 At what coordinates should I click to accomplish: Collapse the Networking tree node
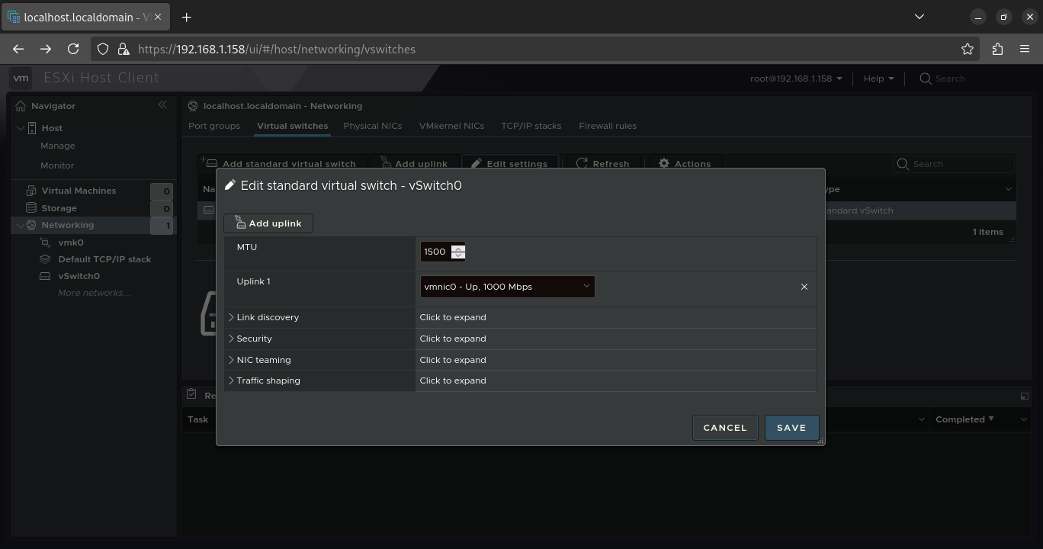pyautogui.click(x=21, y=225)
